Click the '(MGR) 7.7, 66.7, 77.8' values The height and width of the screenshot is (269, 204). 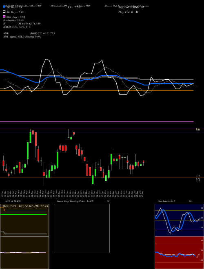pyautogui.click(x=42, y=33)
